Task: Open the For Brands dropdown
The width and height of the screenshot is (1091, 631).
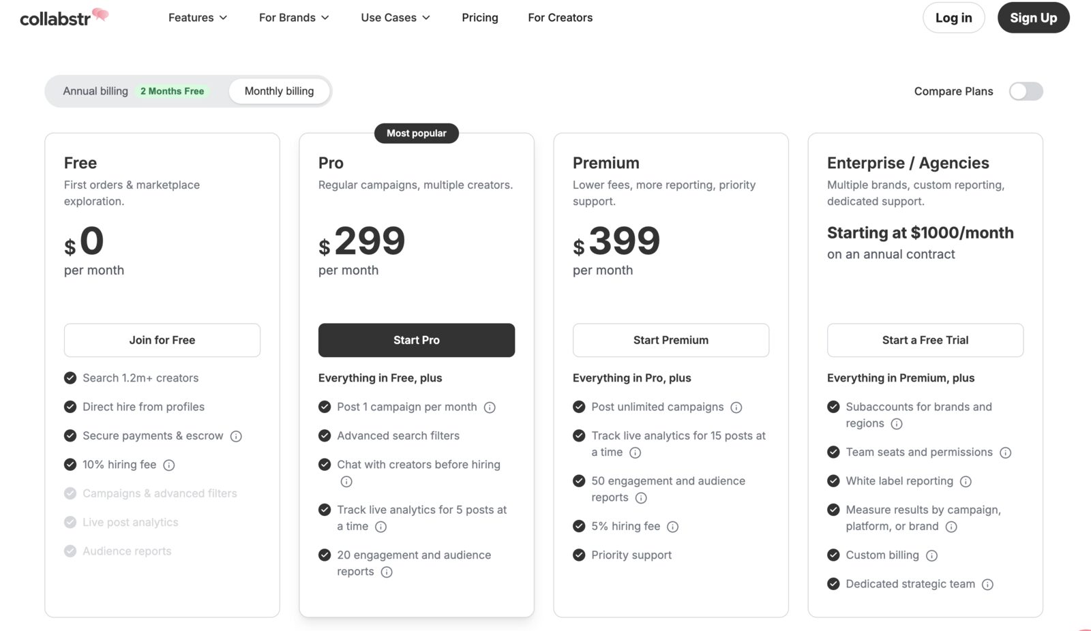Action: [x=294, y=18]
